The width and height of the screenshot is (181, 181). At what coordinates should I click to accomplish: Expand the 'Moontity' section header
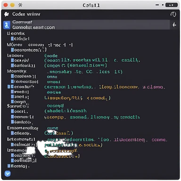[17, 71]
